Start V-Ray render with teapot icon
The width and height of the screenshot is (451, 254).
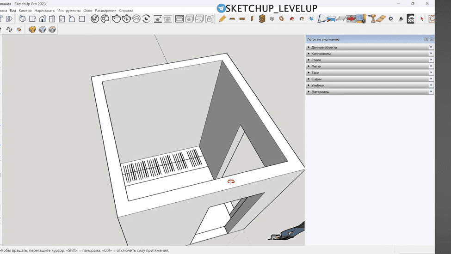pos(116,19)
